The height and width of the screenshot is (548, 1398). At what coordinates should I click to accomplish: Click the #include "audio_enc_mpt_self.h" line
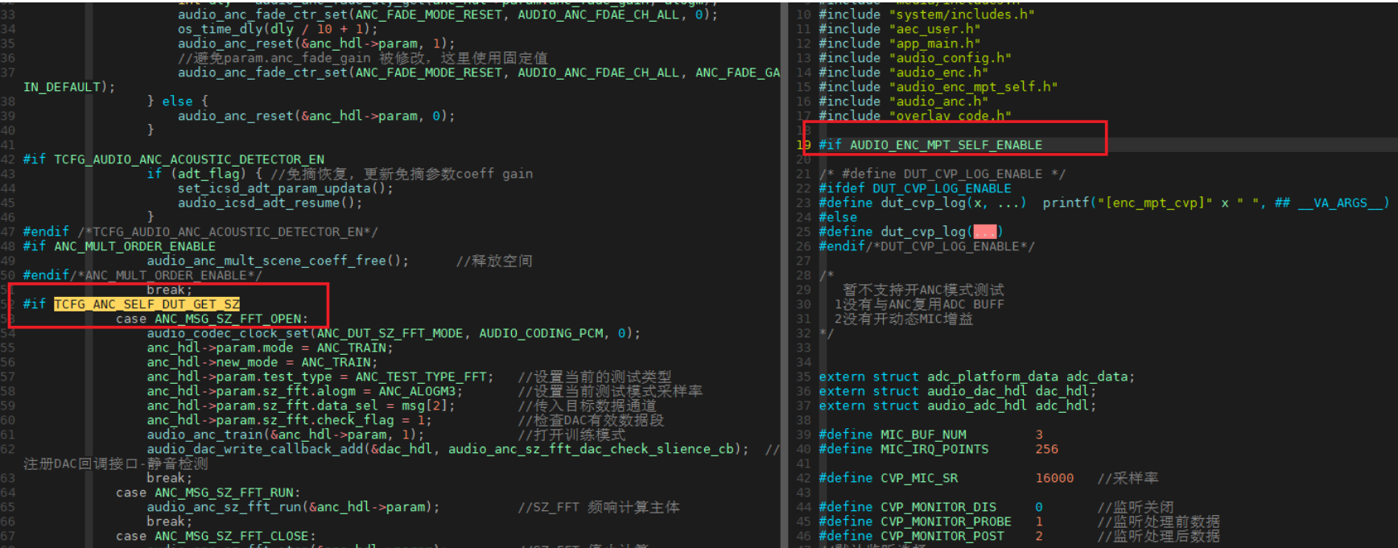point(938,87)
